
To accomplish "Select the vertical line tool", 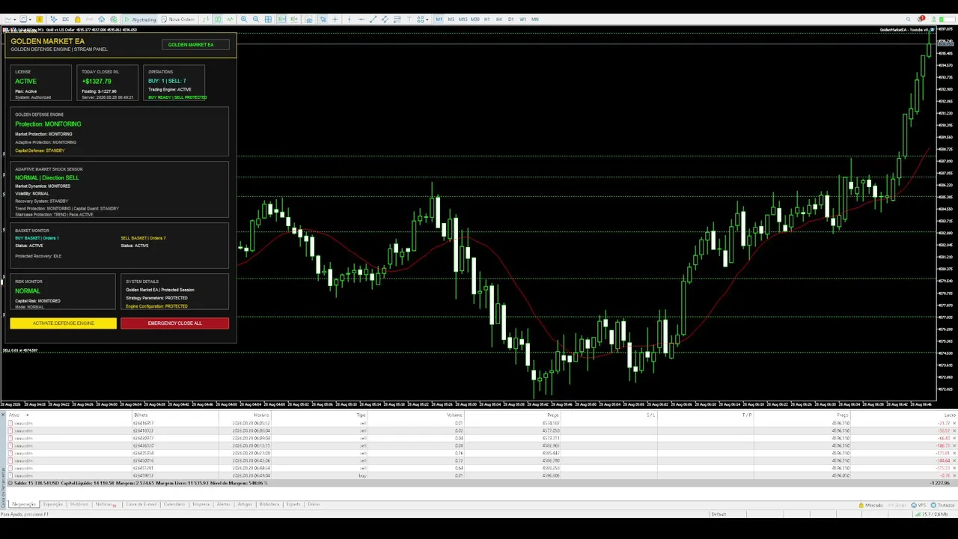I will (x=349, y=19).
